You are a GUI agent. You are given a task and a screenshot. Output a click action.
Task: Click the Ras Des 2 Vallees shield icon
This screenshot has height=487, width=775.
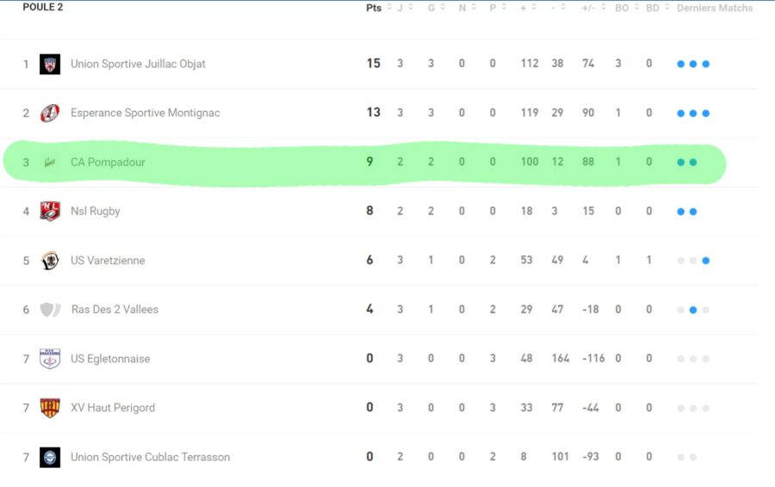coord(50,309)
